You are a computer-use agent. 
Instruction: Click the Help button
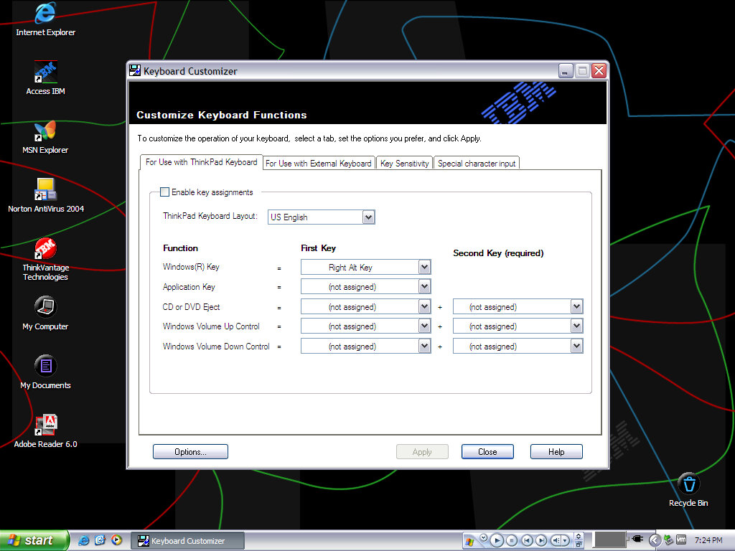tap(556, 452)
